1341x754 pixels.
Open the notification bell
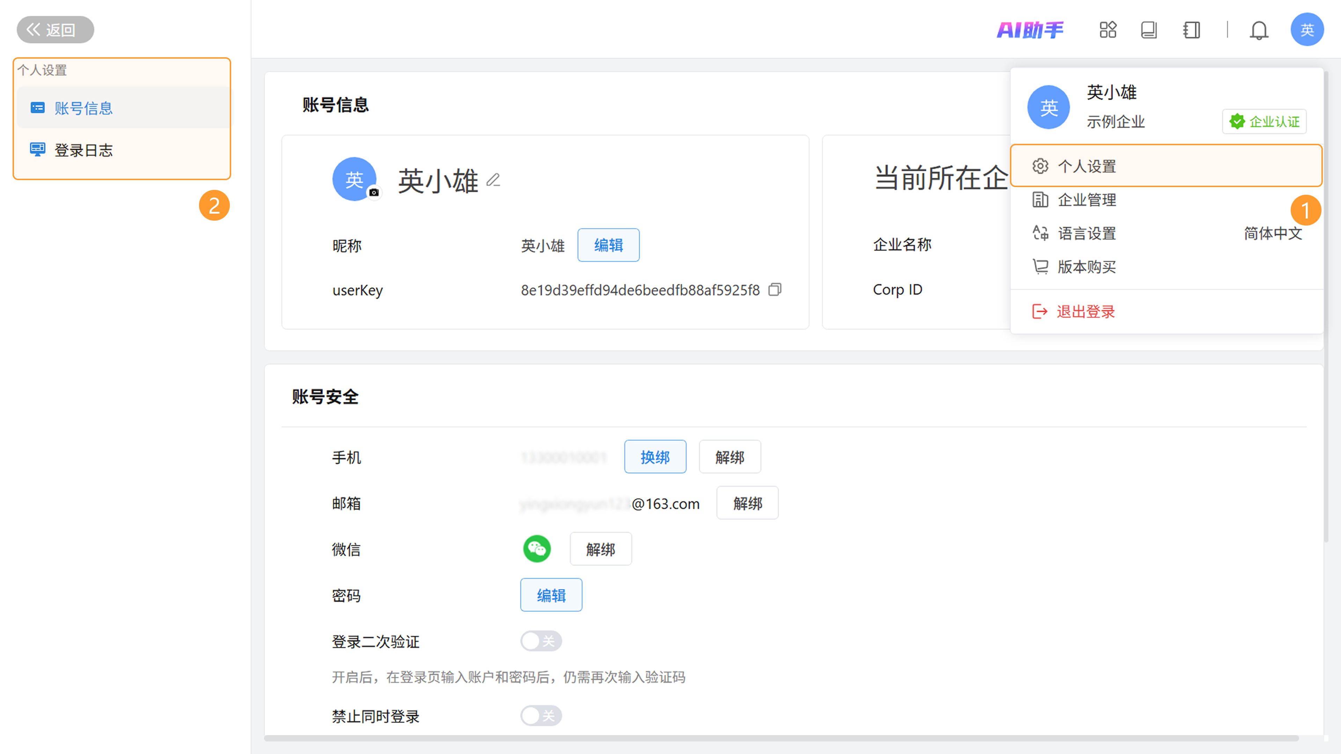[x=1259, y=30]
